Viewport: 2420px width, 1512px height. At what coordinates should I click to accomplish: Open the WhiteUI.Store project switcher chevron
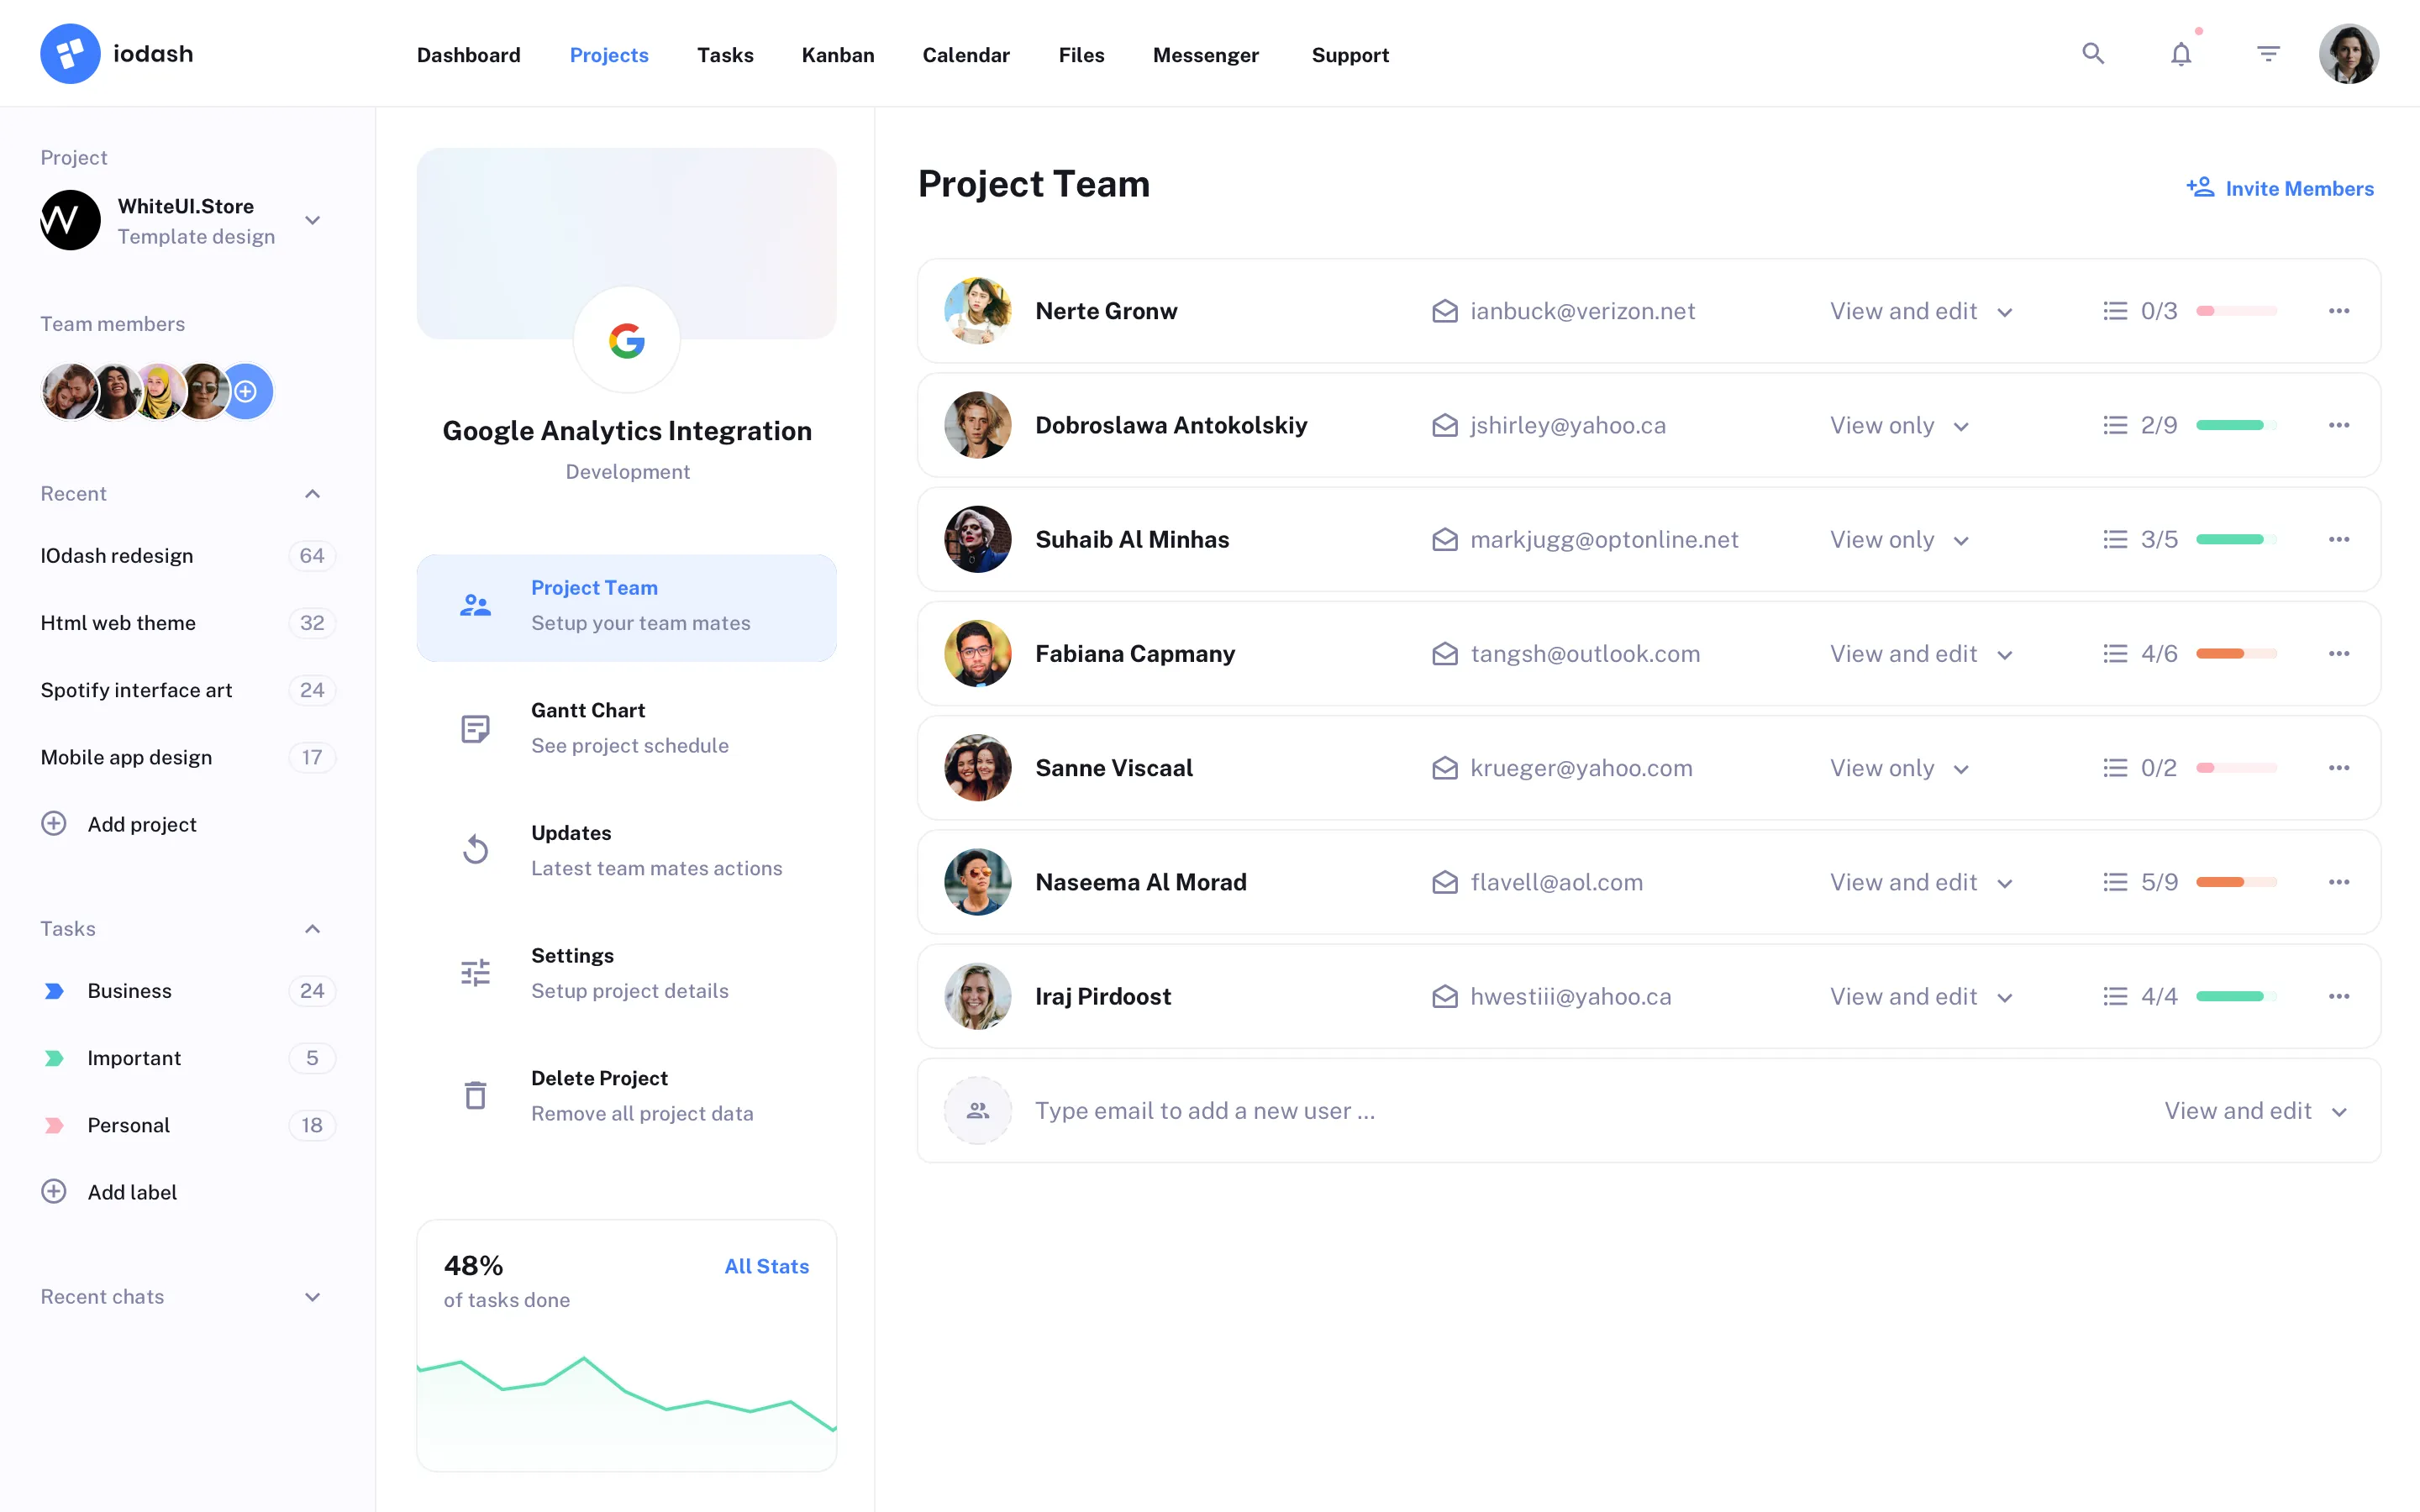tap(312, 220)
